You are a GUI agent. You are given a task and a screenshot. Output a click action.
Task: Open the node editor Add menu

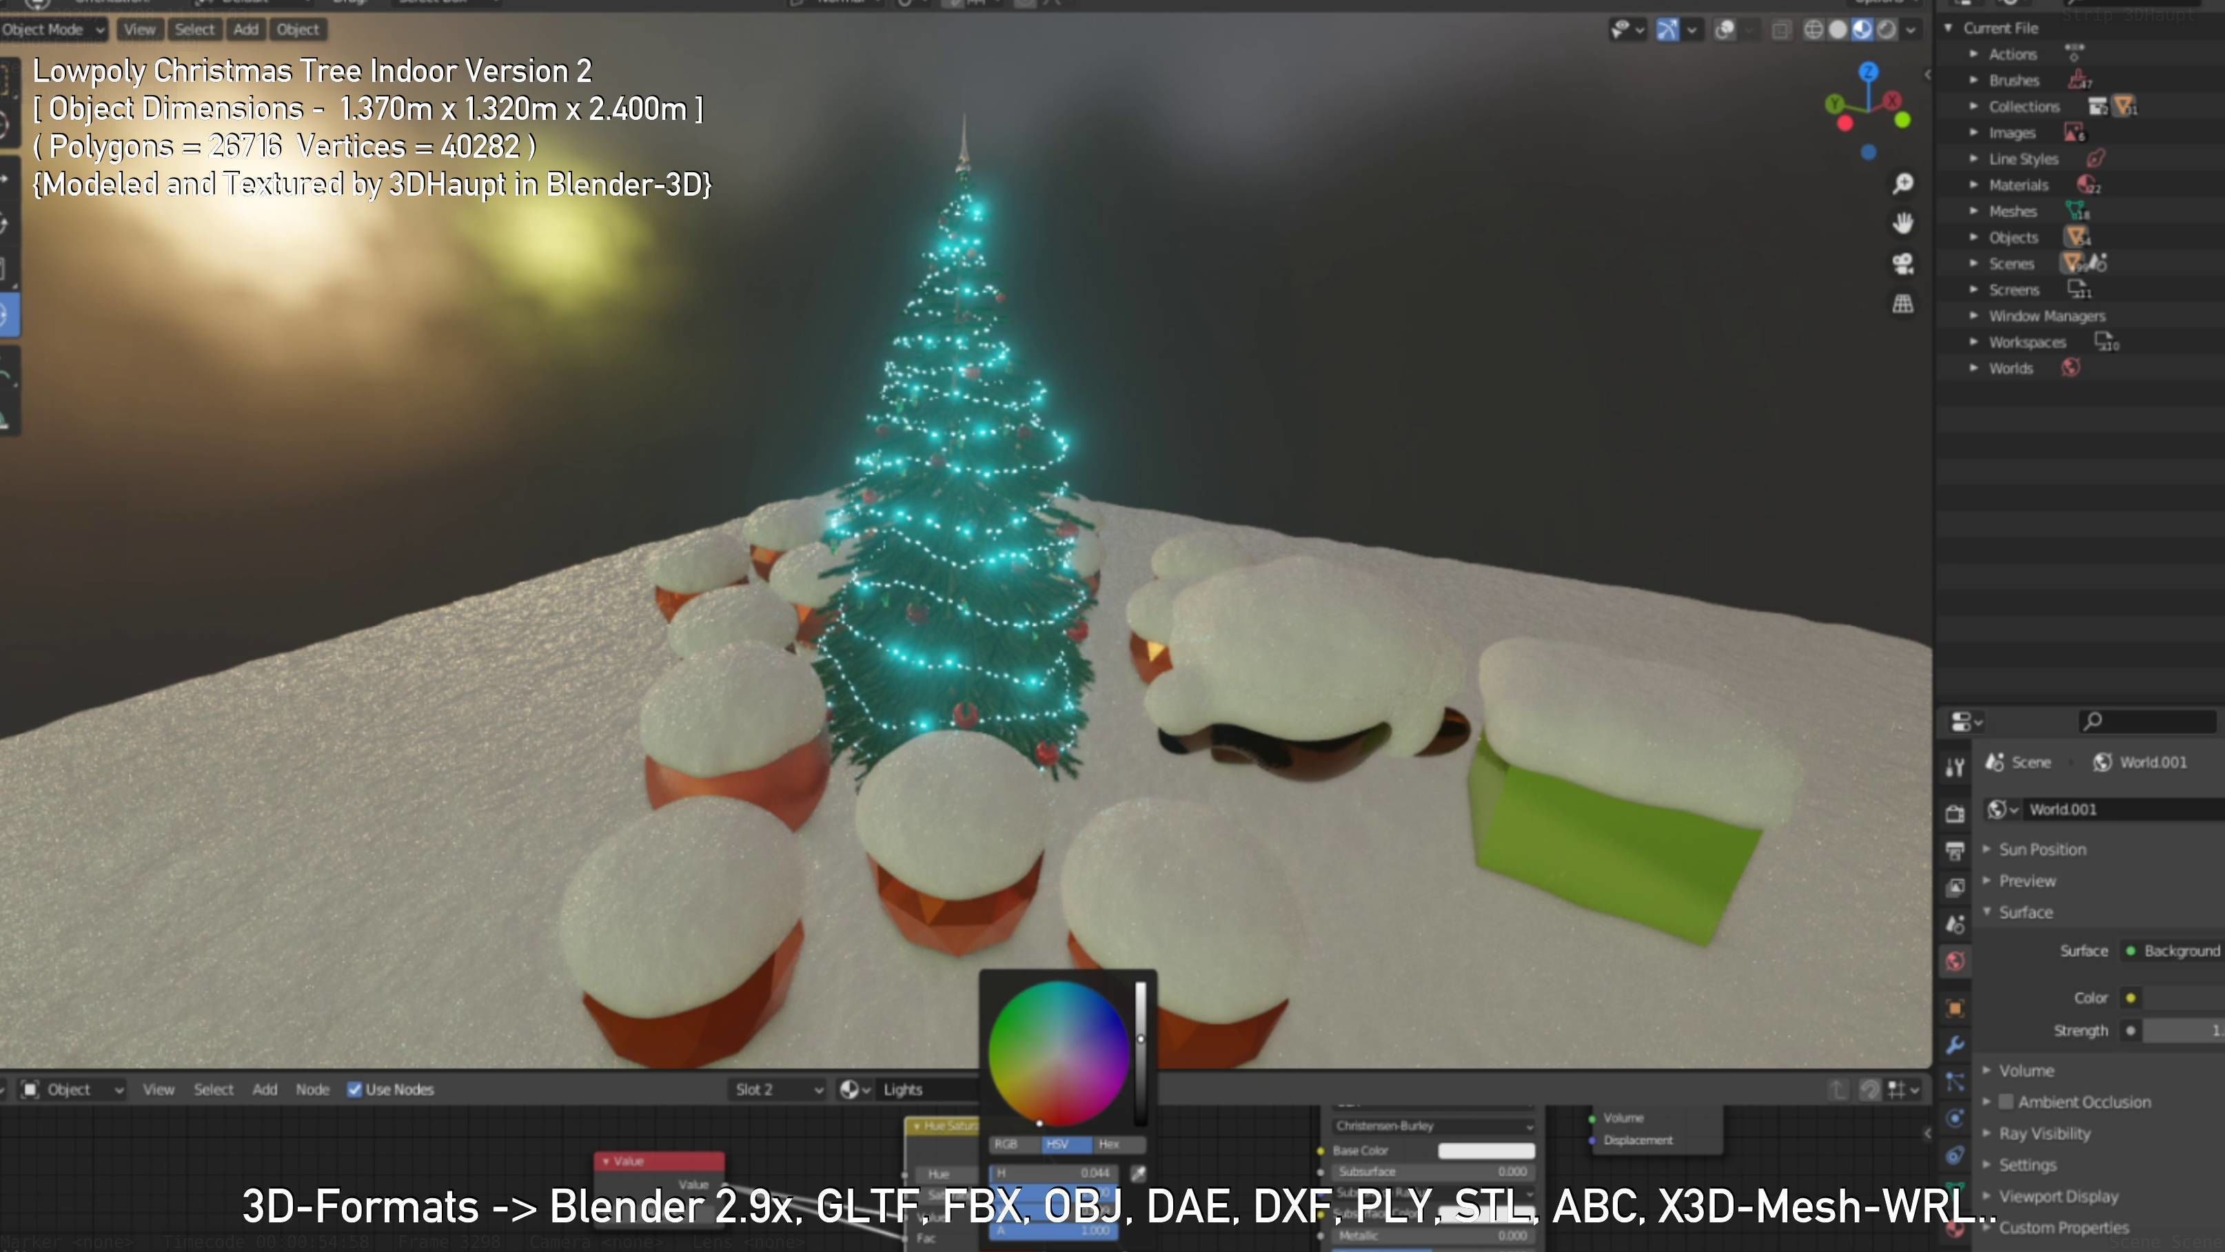(264, 1089)
